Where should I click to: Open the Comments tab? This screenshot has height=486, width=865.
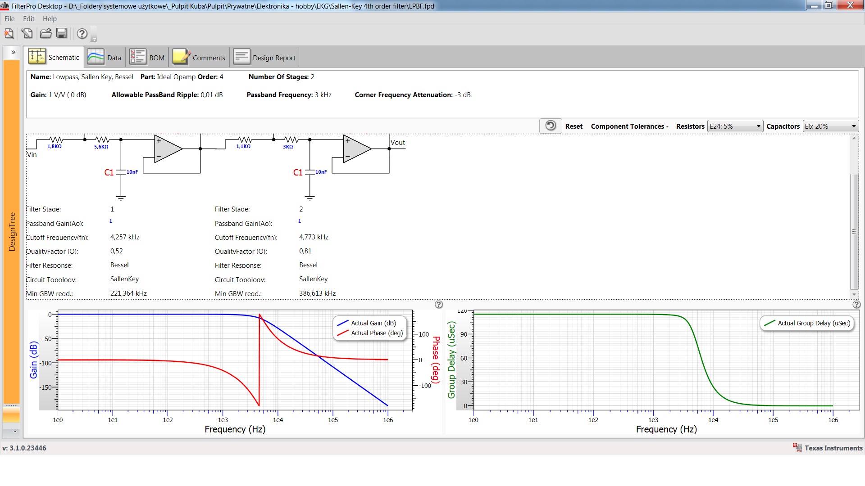tap(199, 58)
